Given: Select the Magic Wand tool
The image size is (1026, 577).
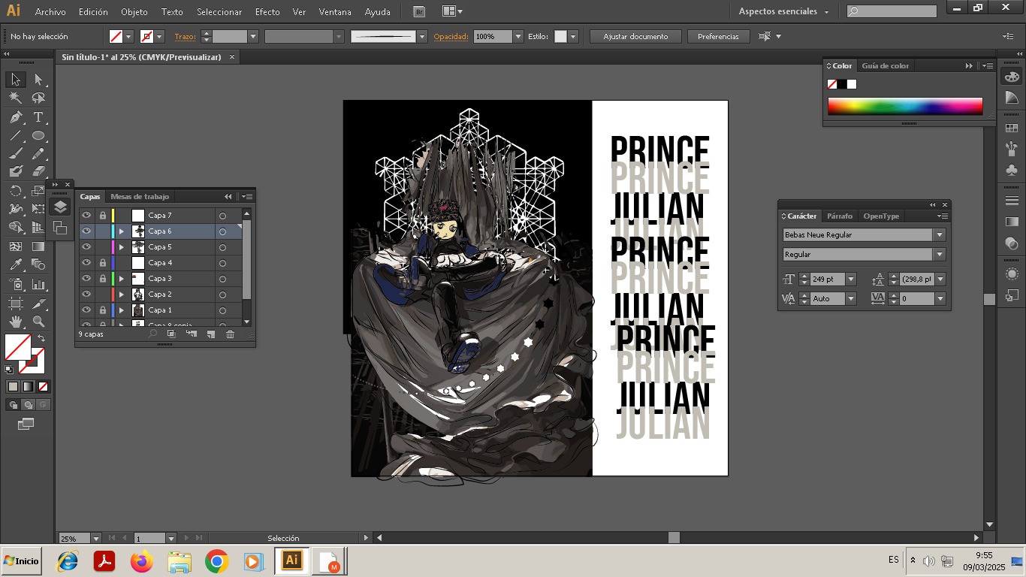Looking at the screenshot, I should 16,98.
